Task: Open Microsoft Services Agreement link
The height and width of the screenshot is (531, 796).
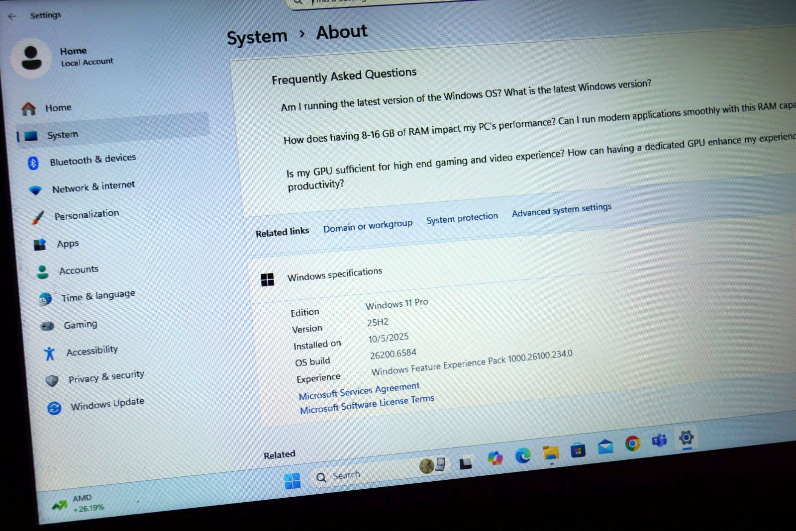Action: 359,391
